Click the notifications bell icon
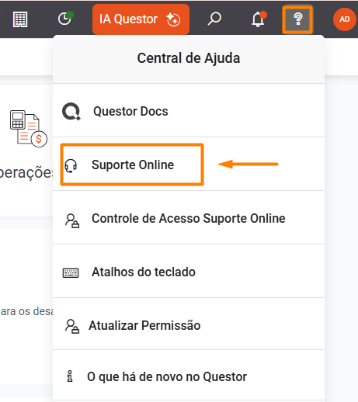 259,19
